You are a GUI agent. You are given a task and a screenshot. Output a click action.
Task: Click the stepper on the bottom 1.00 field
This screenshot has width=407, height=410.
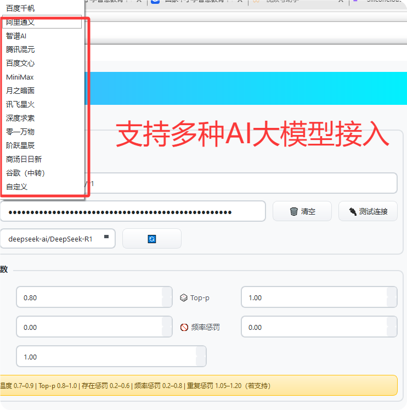[201, 356]
